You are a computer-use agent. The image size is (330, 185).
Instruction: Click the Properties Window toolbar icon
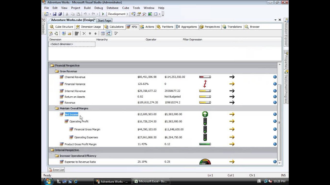tap(139, 14)
